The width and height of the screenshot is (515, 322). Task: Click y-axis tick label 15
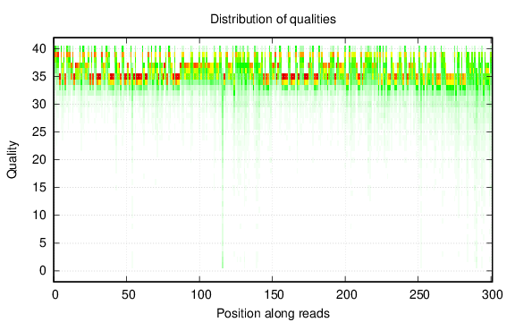click(x=39, y=188)
